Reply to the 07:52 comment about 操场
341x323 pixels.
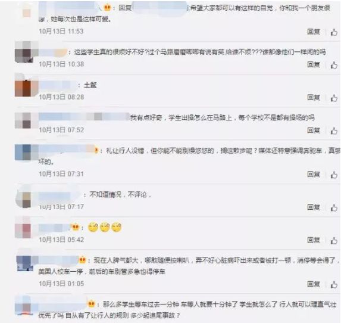point(314,131)
